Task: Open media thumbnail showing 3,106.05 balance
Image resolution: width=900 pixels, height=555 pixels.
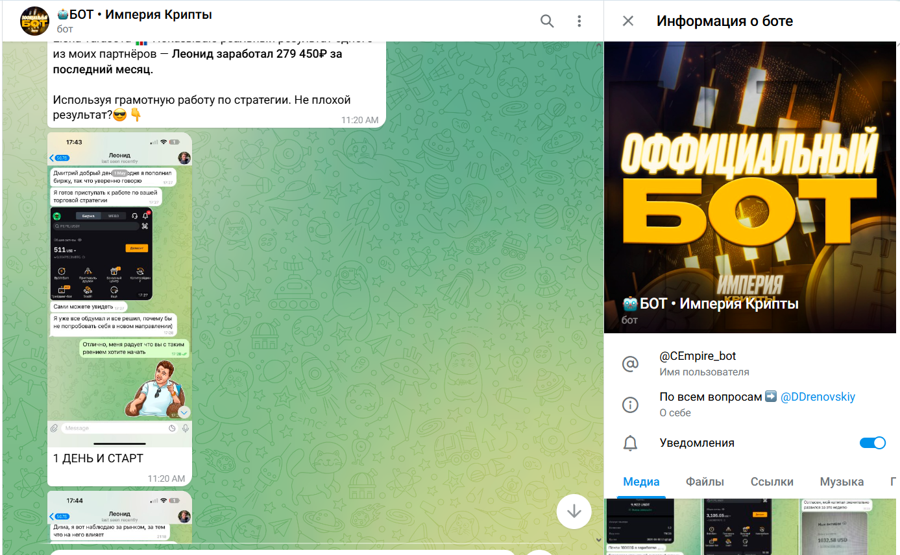Action: click(750, 526)
